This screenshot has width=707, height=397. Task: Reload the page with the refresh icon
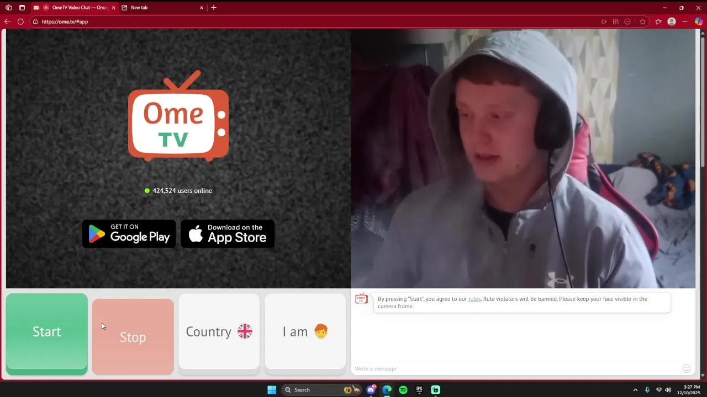tap(20, 22)
